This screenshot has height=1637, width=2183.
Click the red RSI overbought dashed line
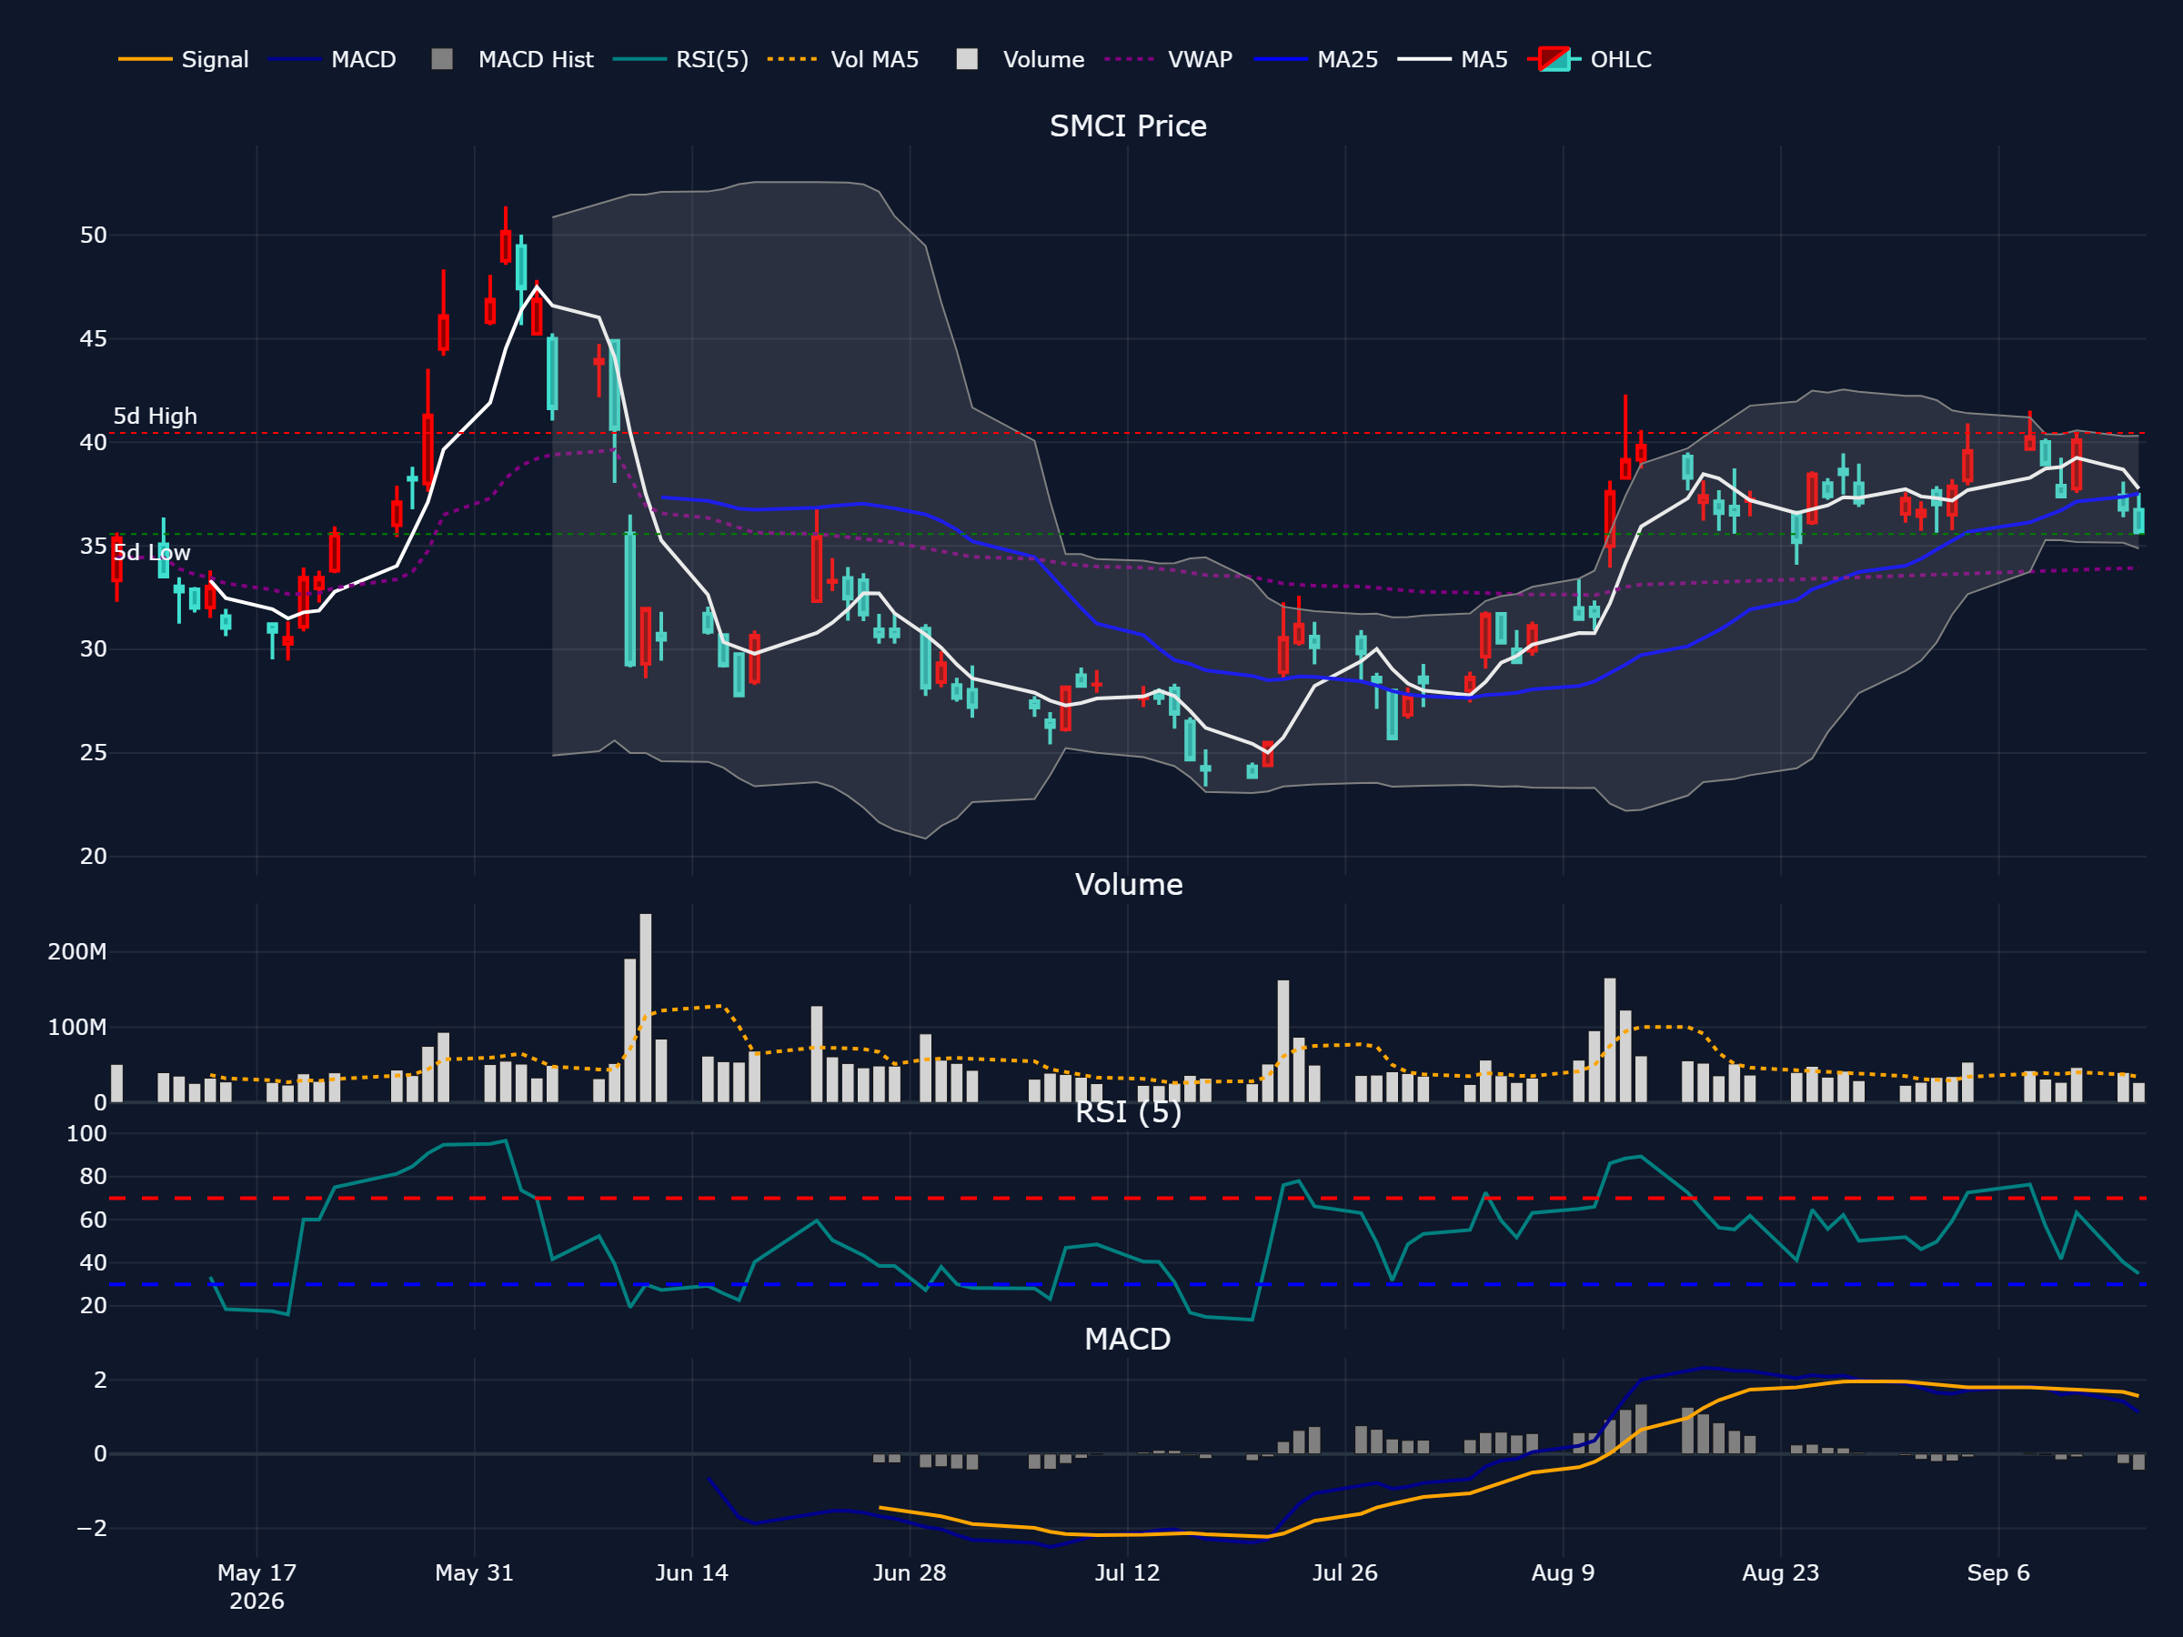(1127, 1198)
